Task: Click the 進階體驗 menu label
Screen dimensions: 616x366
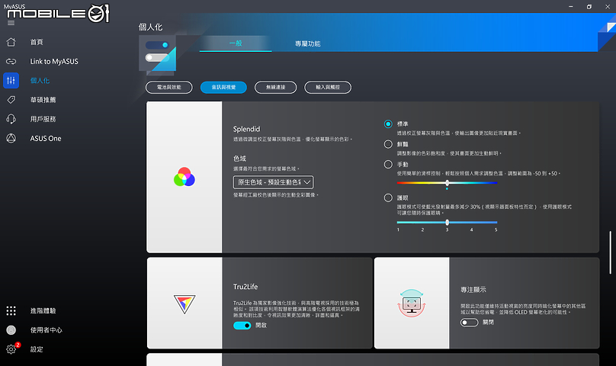Action: (43, 310)
